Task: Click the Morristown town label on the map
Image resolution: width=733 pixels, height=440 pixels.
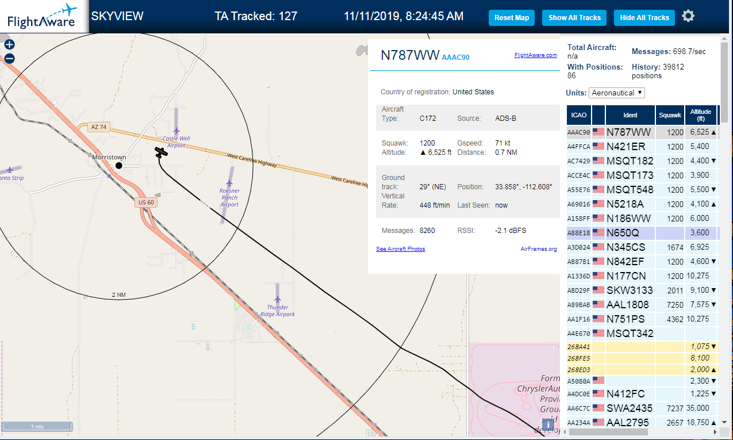Action: click(x=109, y=157)
